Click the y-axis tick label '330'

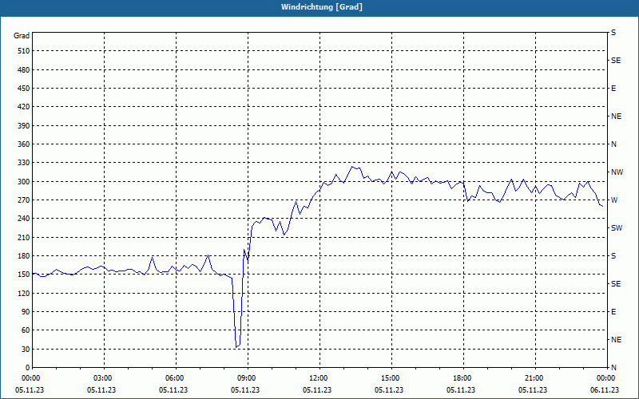tap(24, 163)
